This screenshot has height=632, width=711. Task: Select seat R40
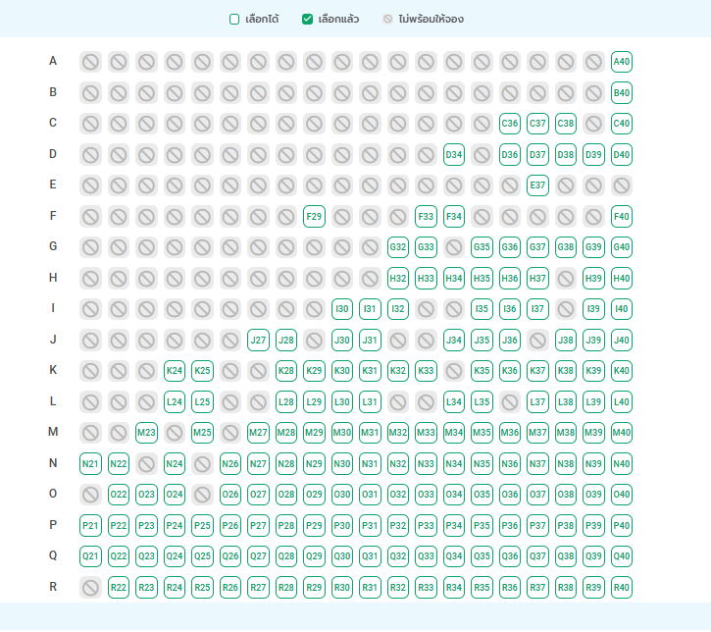coord(621,588)
